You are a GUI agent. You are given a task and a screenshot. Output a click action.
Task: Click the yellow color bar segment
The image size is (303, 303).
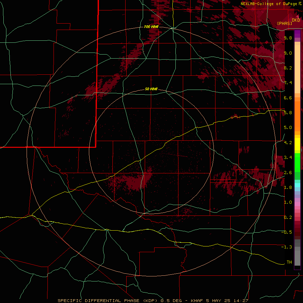click(x=297, y=144)
